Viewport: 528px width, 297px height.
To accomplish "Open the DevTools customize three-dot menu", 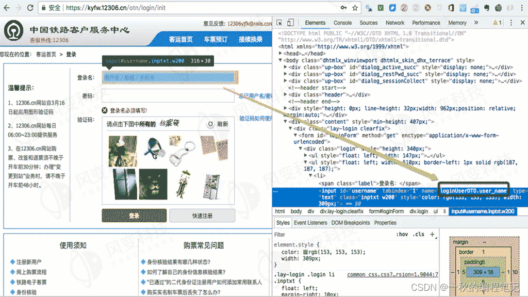I will [x=511, y=23].
